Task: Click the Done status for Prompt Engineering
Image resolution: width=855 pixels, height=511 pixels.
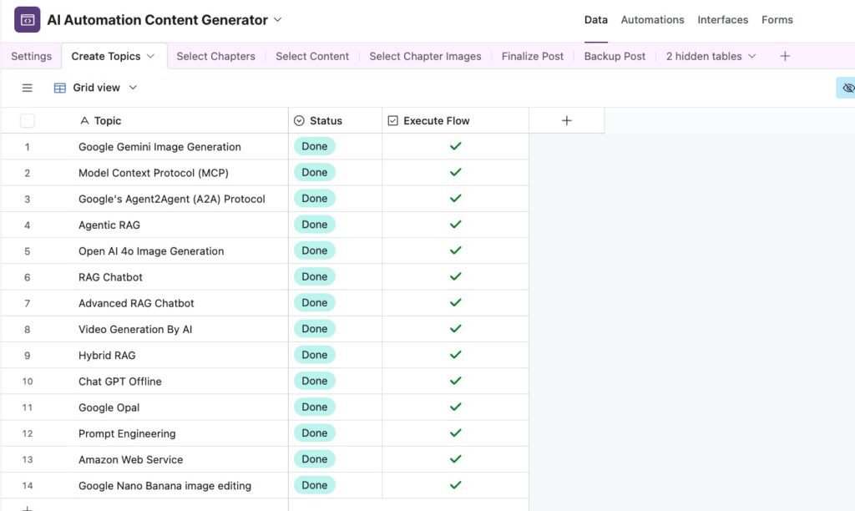Action: pyautogui.click(x=315, y=433)
